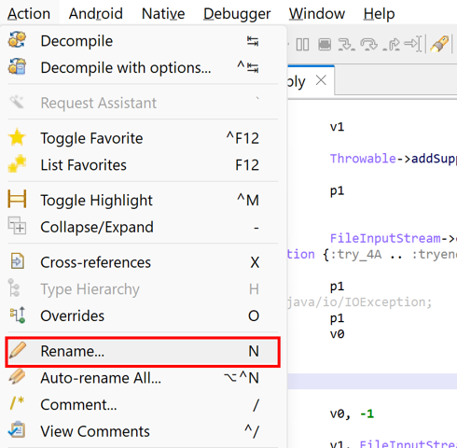This screenshot has height=448, width=457.
Task: Click the Decompile gear icon
Action: click(17, 40)
